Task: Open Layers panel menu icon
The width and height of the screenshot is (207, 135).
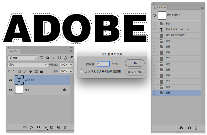Action: (71, 51)
